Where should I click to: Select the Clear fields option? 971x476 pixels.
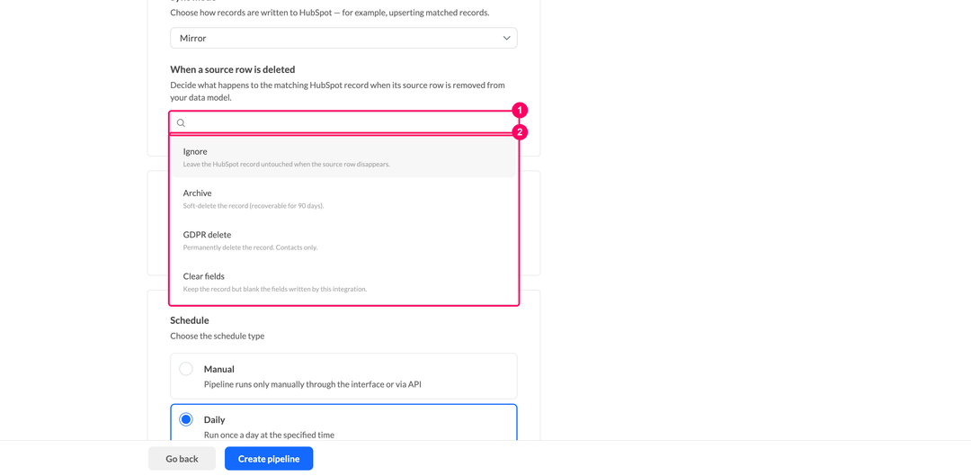coord(343,282)
